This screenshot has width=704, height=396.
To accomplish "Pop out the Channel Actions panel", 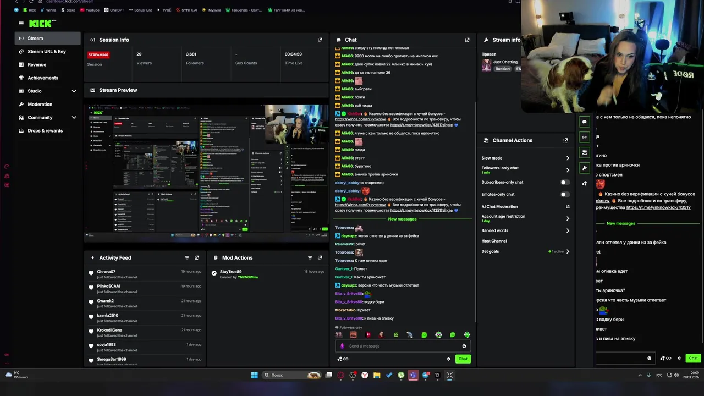I will coord(565,140).
